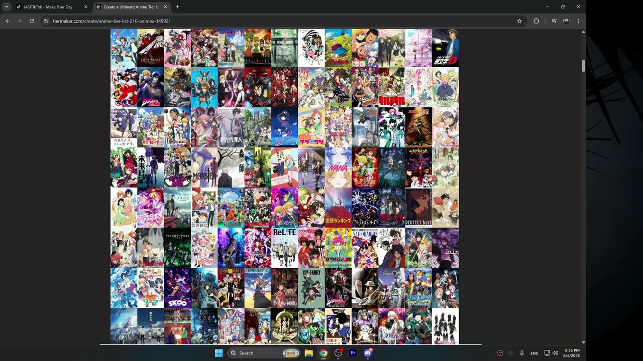Viewport: 643px width, 361px height.
Task: Select the SK8 the Infinity poster
Action: [177, 288]
